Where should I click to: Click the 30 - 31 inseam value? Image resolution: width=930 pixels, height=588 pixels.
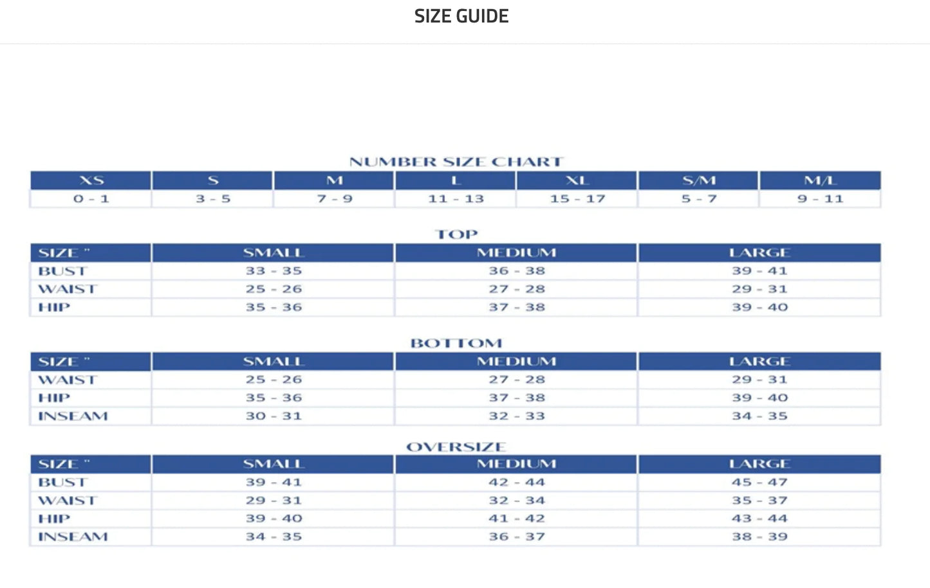click(x=274, y=416)
